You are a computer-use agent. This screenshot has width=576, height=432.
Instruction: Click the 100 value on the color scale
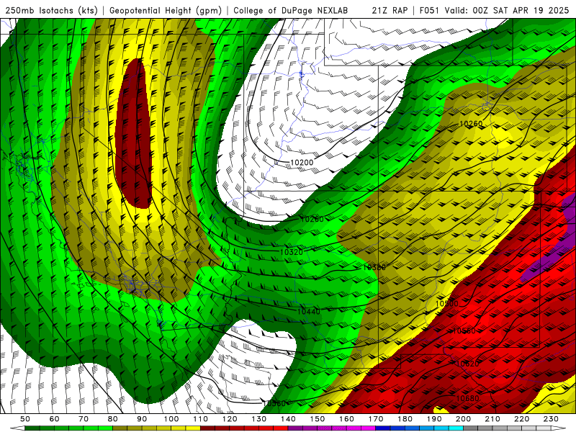pyautogui.click(x=171, y=419)
